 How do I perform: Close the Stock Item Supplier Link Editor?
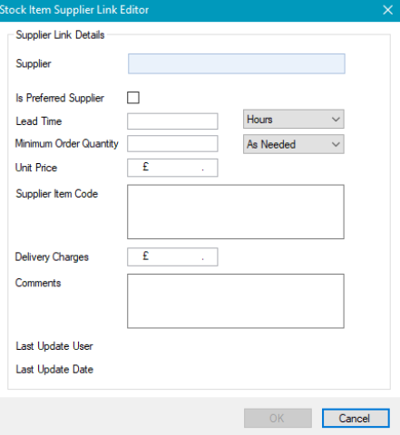pyautogui.click(x=387, y=10)
